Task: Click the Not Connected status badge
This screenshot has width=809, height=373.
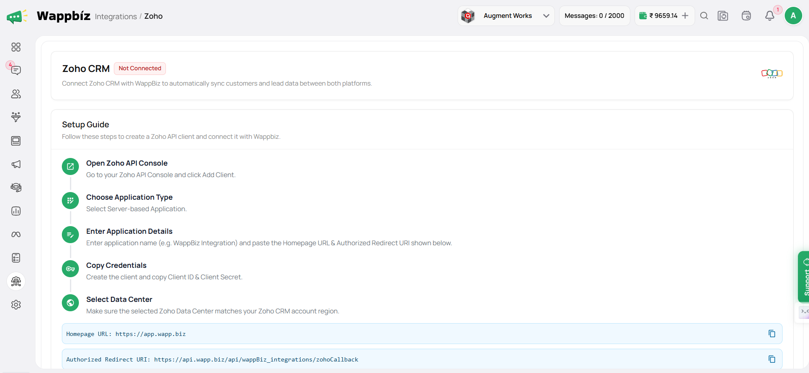Action: [140, 69]
